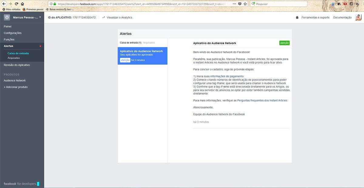Go back with the browser back arrow
Screen dimensions: 364x188
click(4, 4)
